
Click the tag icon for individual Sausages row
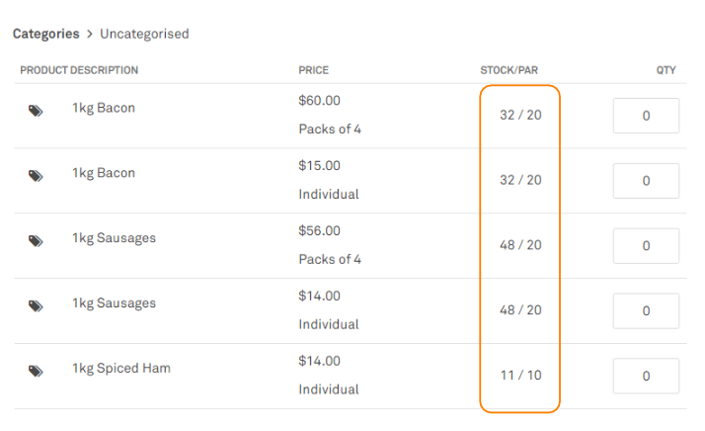[x=36, y=306]
